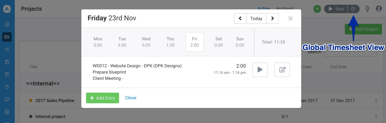Open the calendar icon in left sidebar
Image resolution: width=386 pixels, height=123 pixels.
(x=7, y=62)
